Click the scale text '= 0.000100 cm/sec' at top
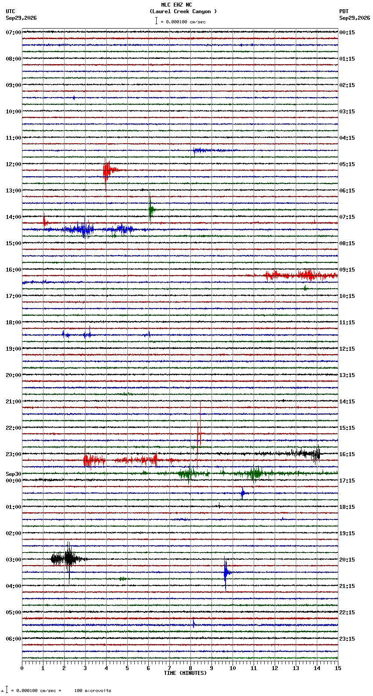The image size is (373, 696). point(183,22)
